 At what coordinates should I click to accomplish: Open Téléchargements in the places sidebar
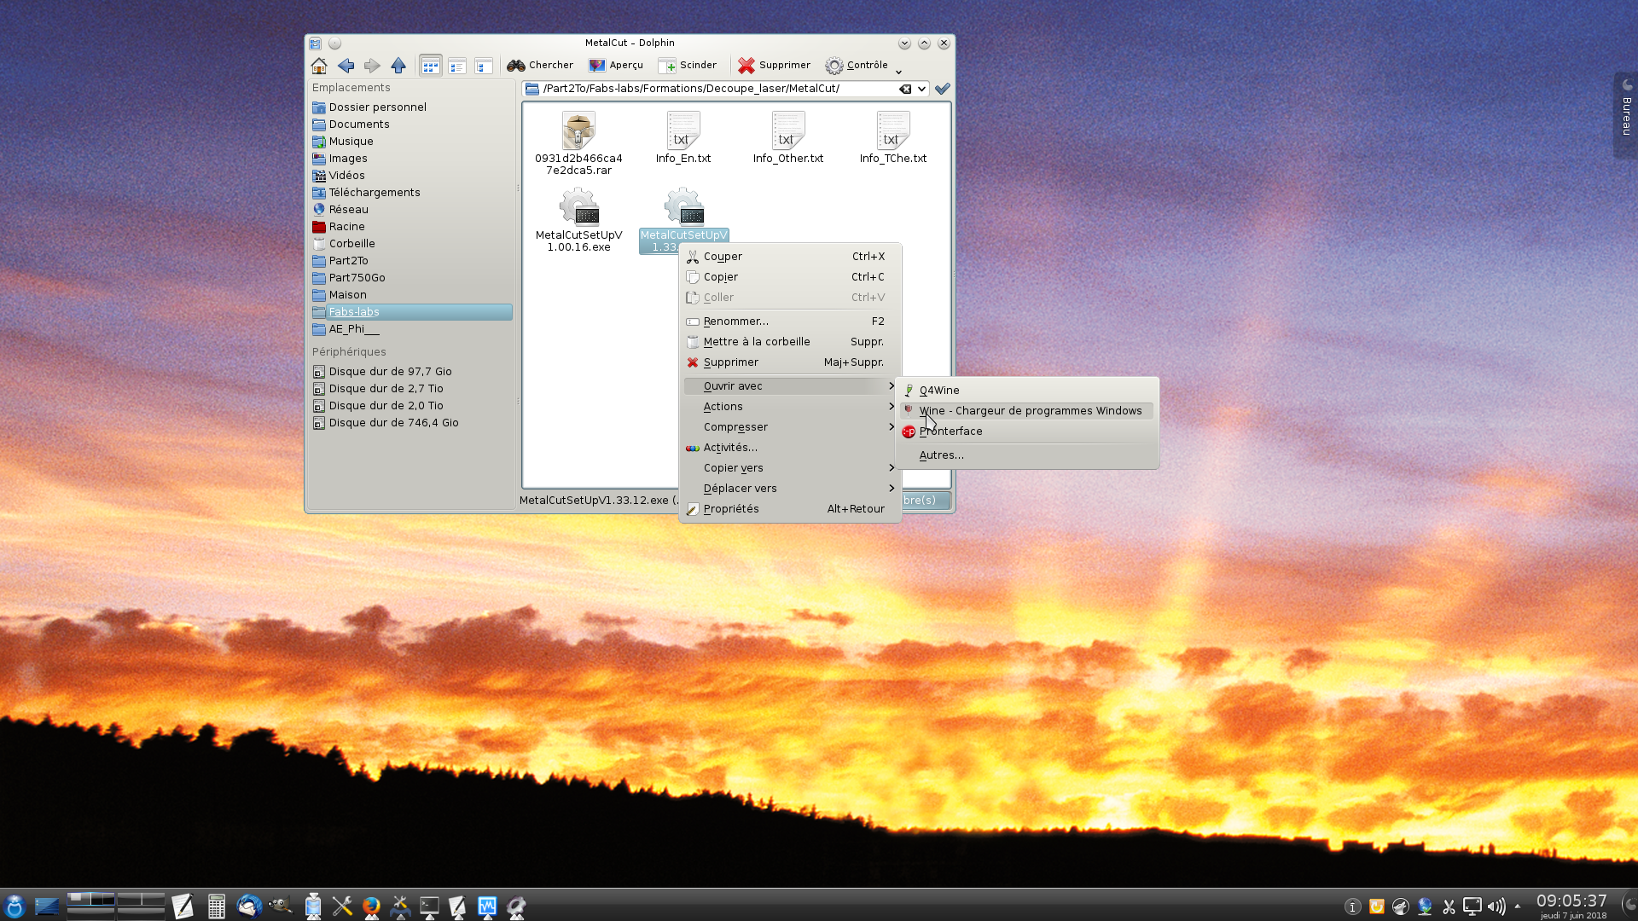(x=374, y=193)
